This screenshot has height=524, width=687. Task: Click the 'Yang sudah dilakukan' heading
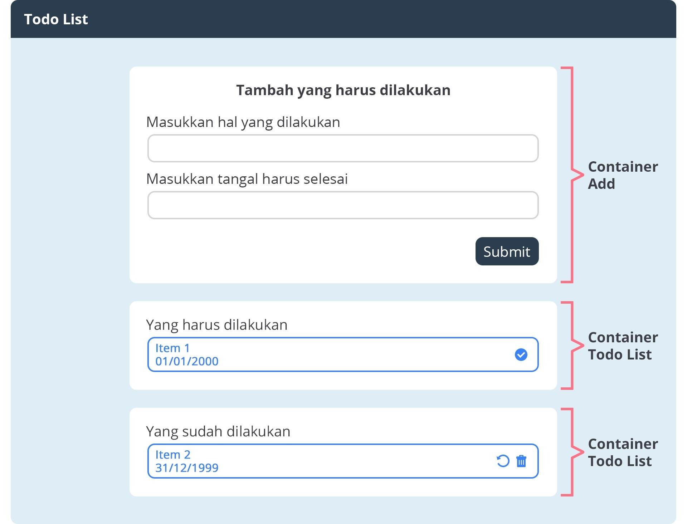click(x=218, y=431)
